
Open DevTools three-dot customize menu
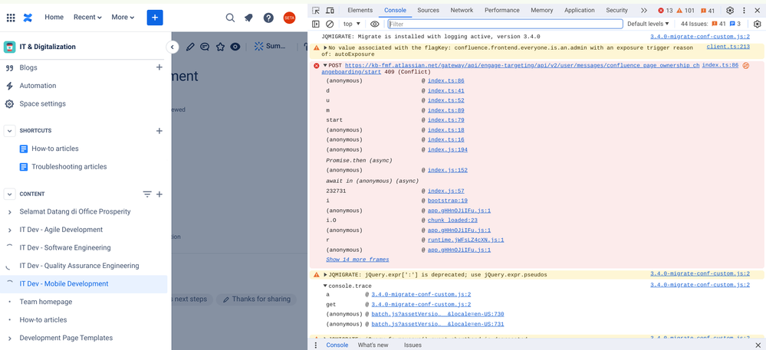click(744, 10)
